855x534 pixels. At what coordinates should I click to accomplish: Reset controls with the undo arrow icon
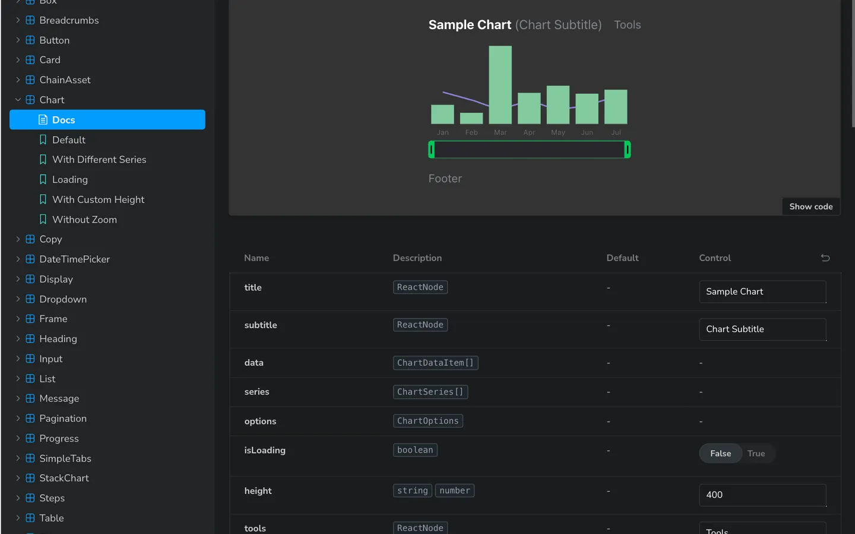tap(825, 258)
